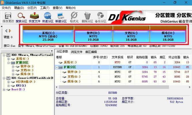
Task: Open the 文件(F) menu
Action: pos(6,8)
